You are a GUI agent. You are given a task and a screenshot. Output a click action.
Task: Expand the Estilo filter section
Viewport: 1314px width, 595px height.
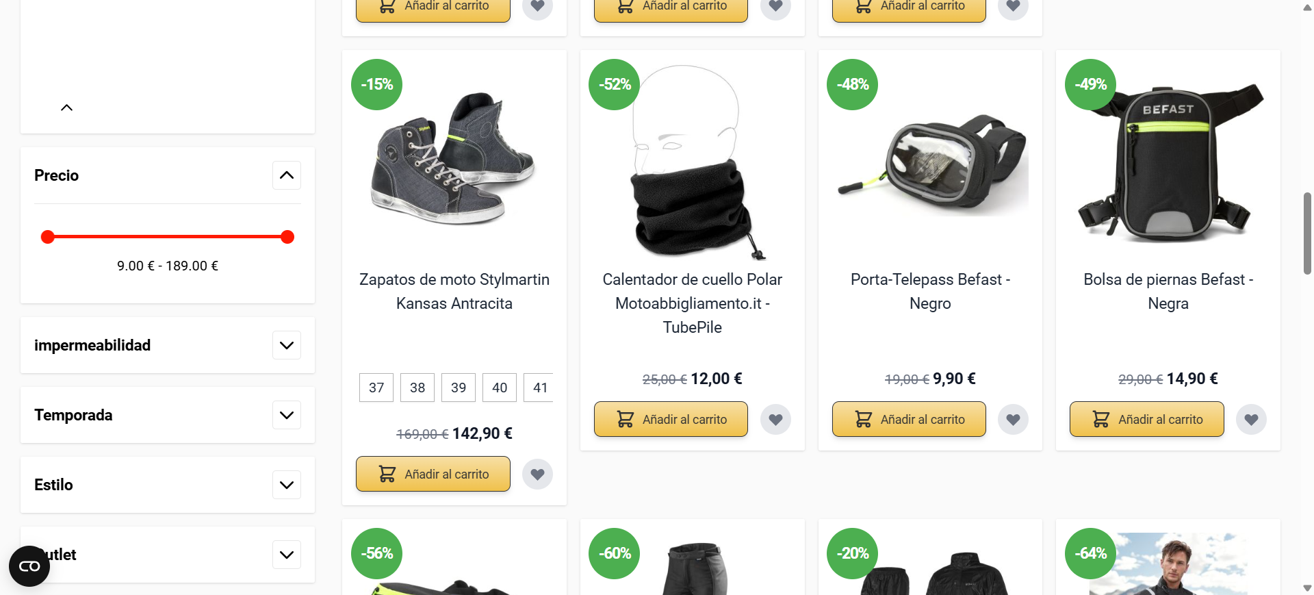(287, 485)
